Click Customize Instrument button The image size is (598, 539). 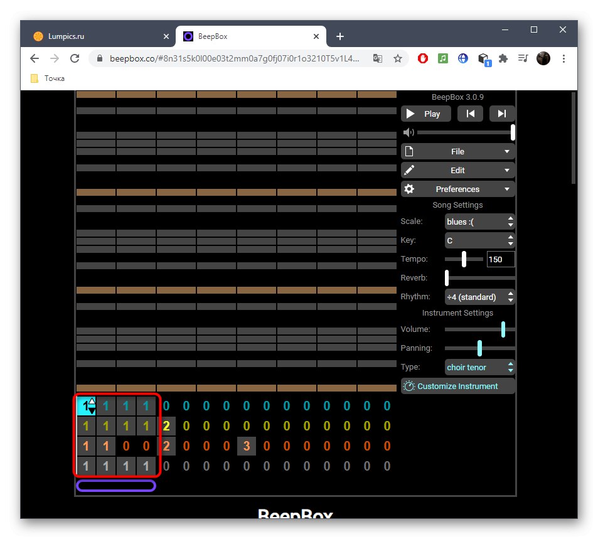tap(457, 386)
